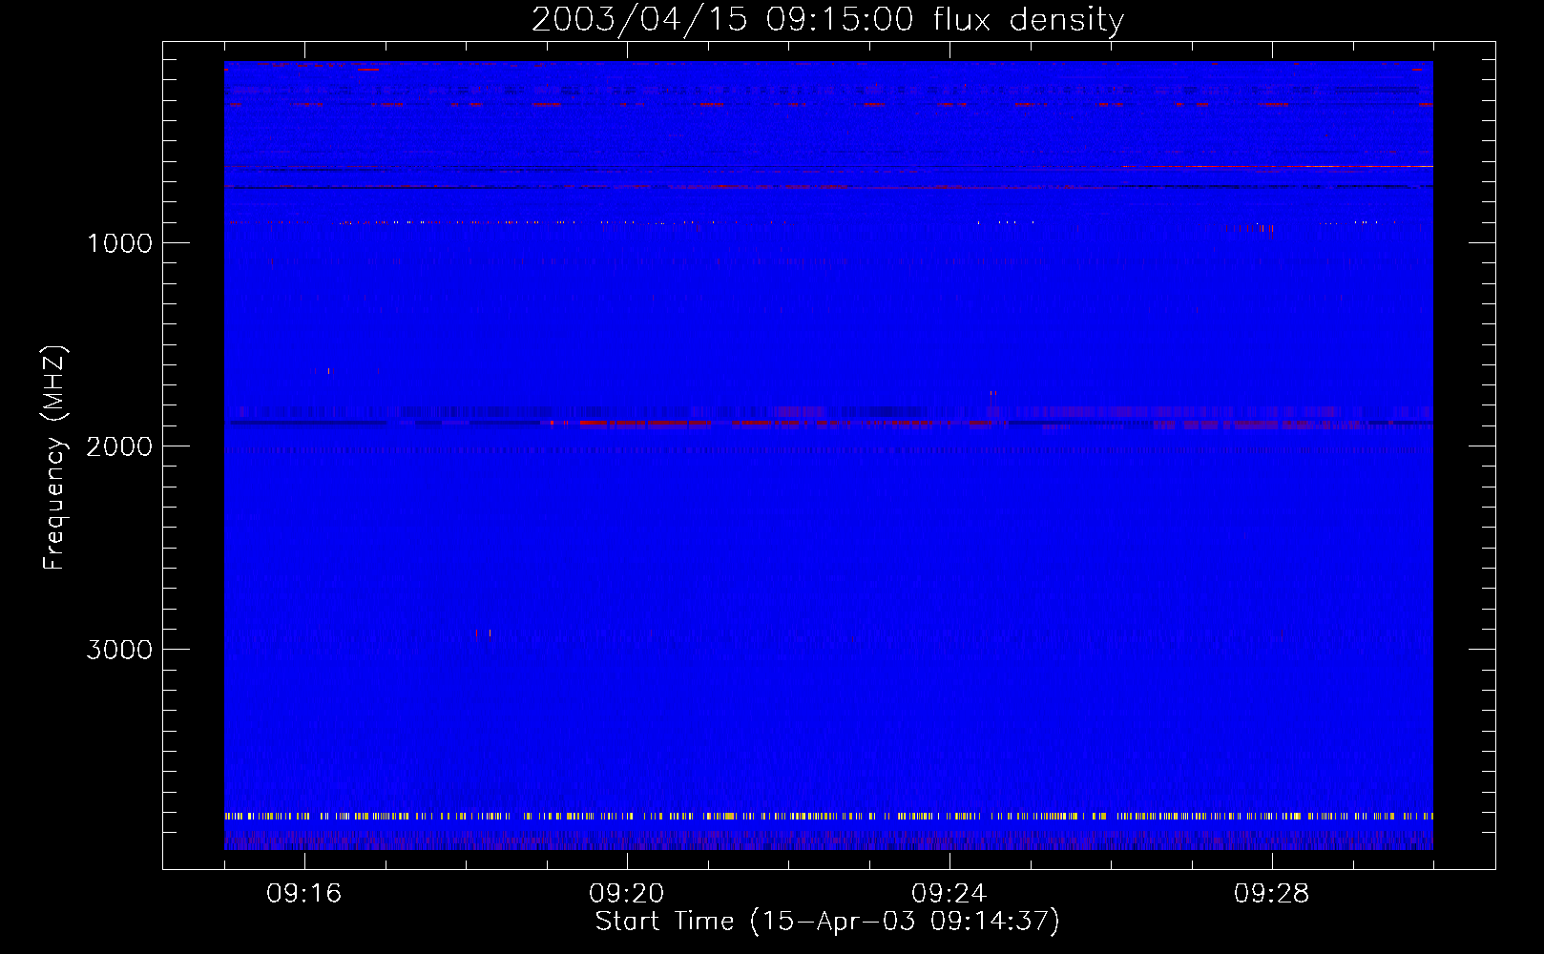Click the 2000 frequency tick label
Image resolution: width=1544 pixels, height=954 pixels.
pos(119,446)
